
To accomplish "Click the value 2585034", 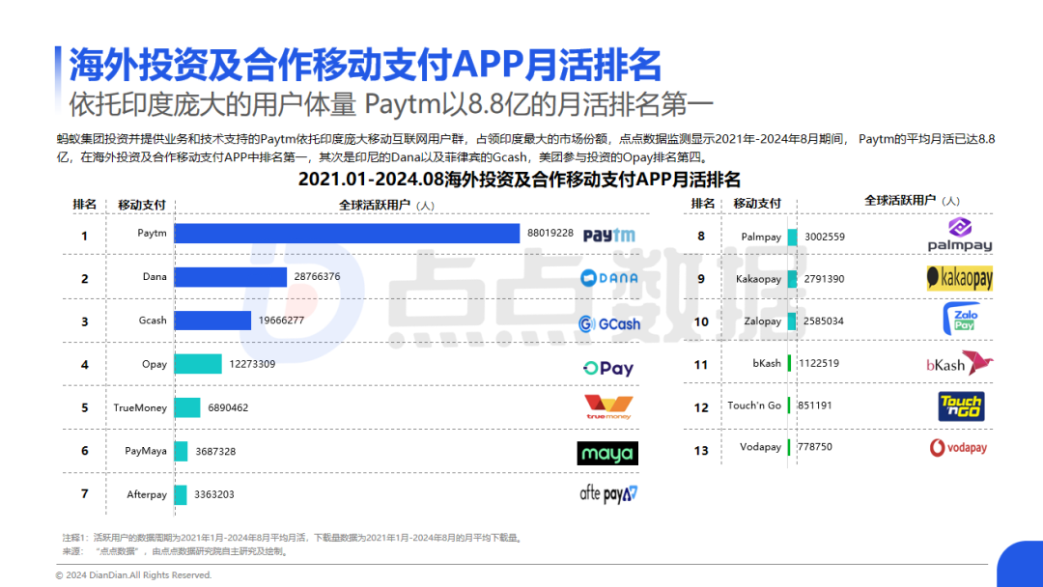I will (x=824, y=321).
